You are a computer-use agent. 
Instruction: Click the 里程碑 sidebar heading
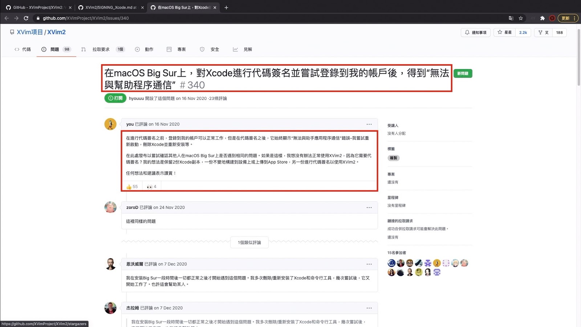[x=393, y=198]
